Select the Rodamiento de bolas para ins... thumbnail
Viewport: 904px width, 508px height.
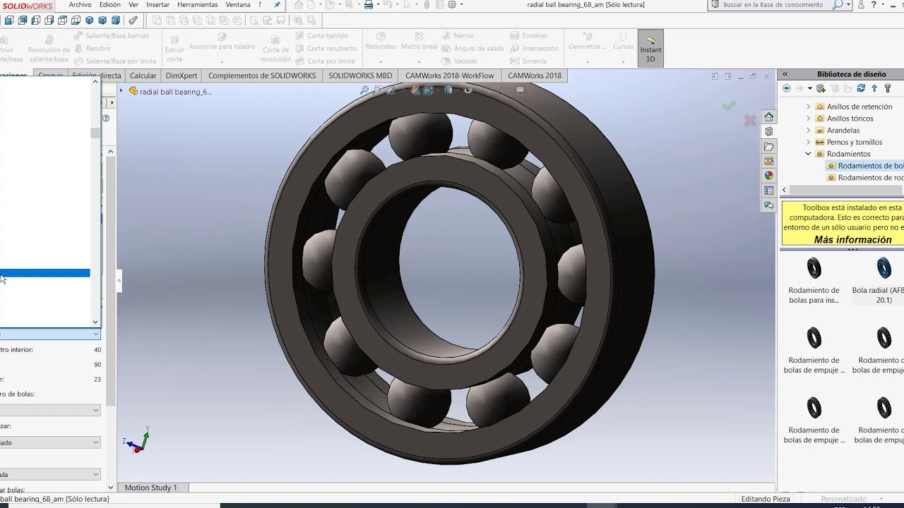pyautogui.click(x=814, y=268)
